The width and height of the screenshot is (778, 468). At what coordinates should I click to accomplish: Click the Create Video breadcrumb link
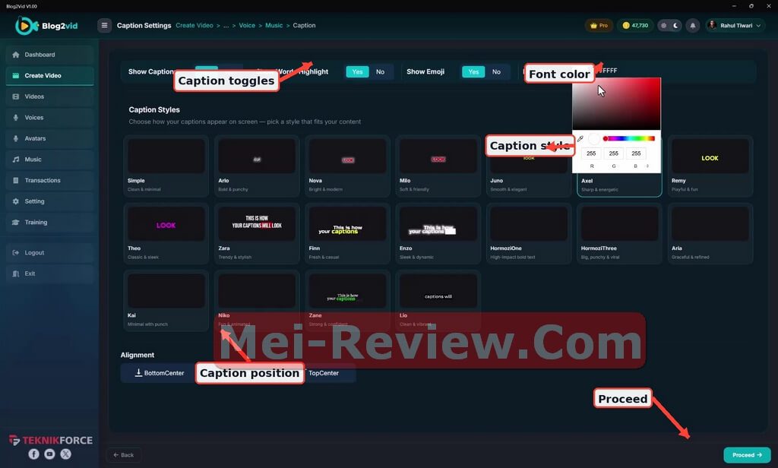194,25
